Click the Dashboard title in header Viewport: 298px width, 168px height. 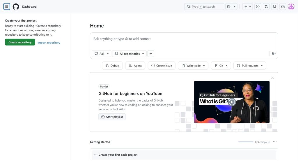29,7
